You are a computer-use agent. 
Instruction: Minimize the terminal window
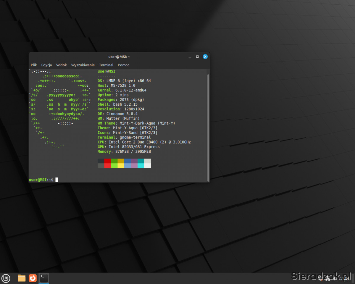[189, 57]
